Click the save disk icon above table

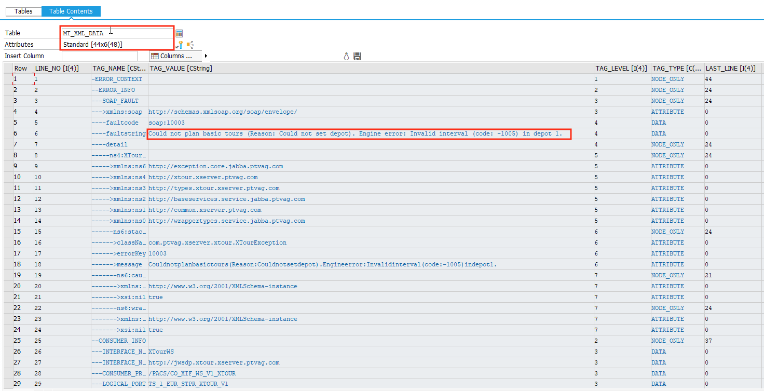(x=357, y=56)
